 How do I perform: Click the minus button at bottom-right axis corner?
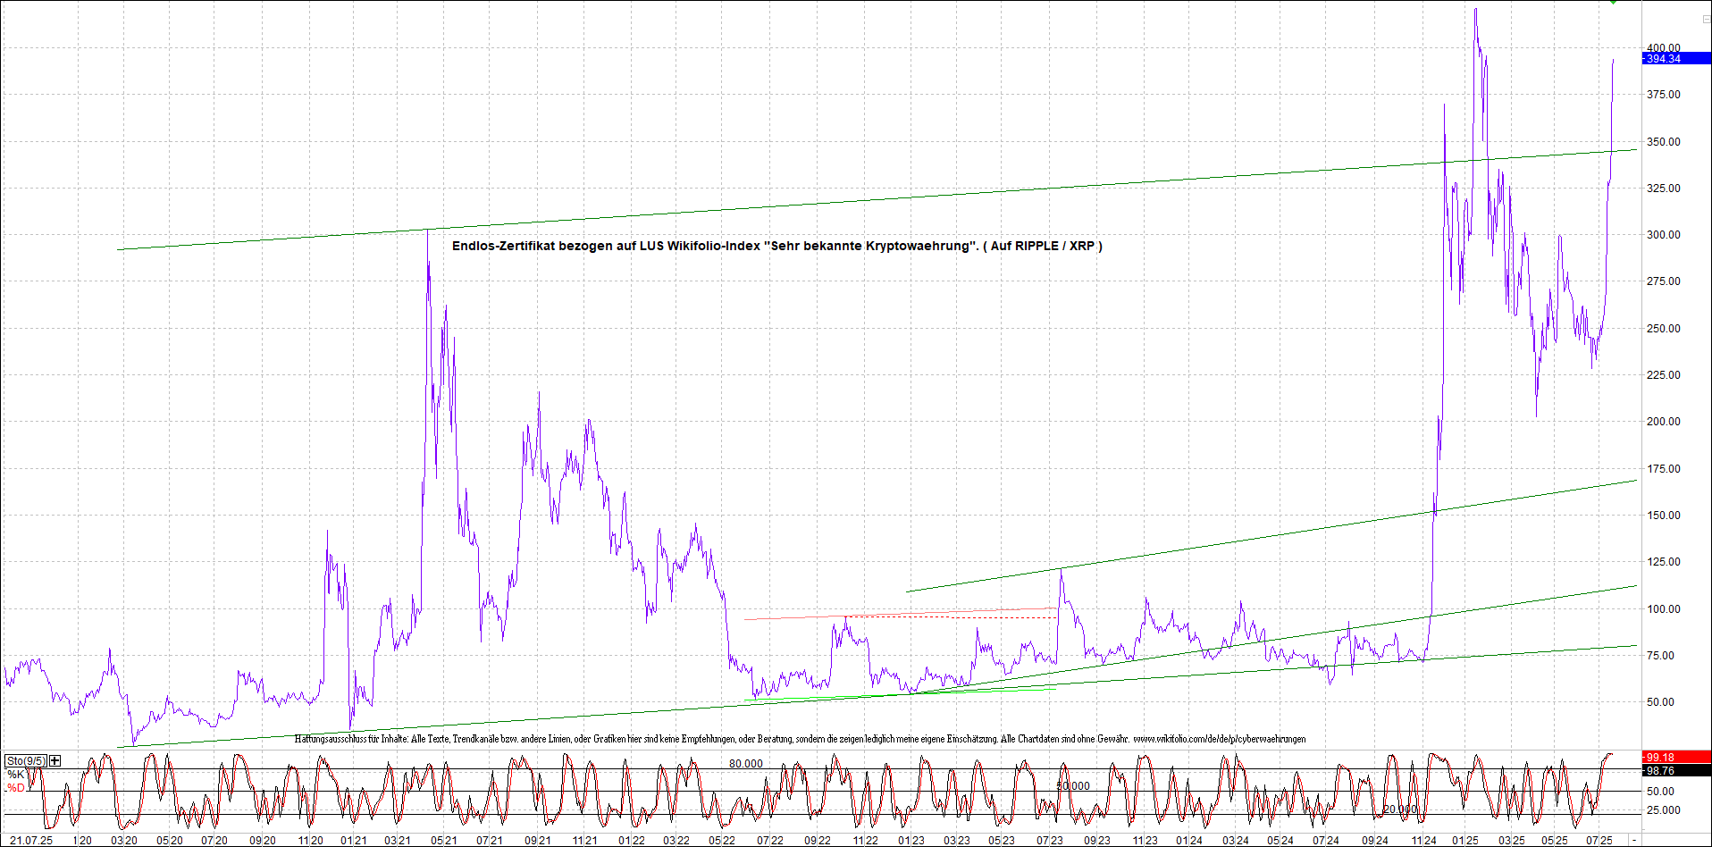[1634, 841]
